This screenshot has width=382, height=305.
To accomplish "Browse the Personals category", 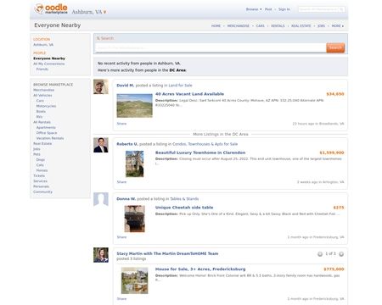I will point(41,186).
